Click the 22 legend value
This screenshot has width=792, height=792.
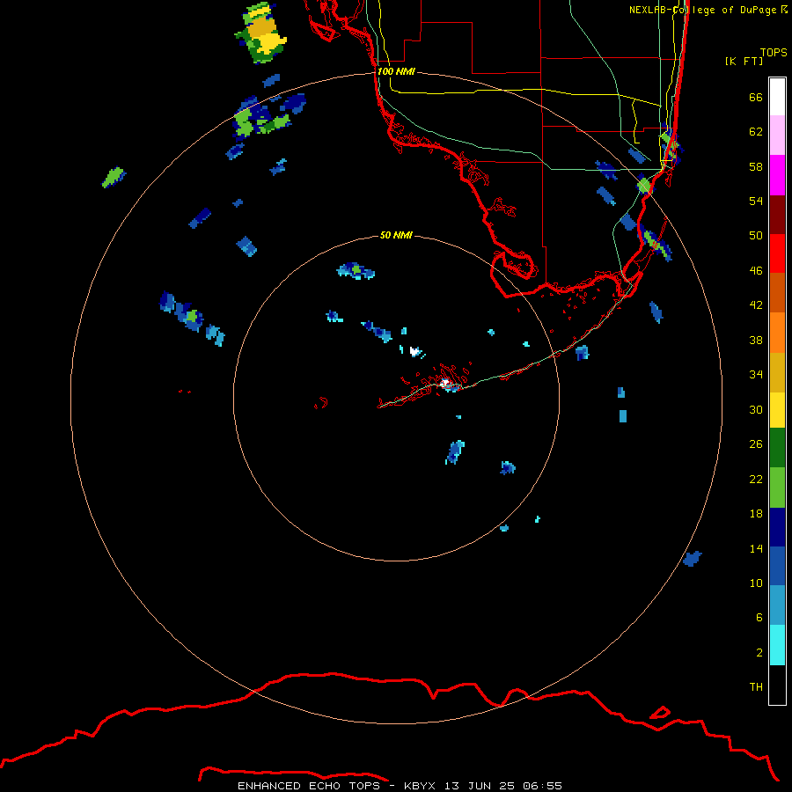tap(756, 479)
